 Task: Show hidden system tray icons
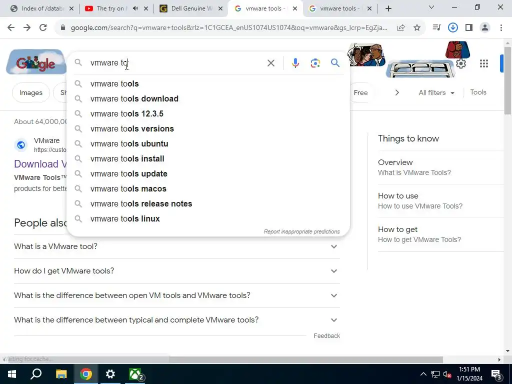pos(423,374)
